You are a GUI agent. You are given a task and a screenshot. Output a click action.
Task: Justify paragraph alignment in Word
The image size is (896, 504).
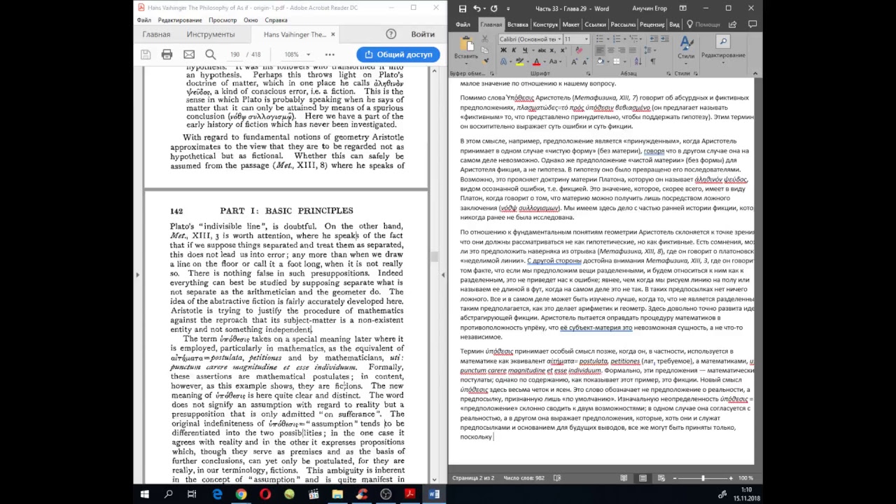633,50
